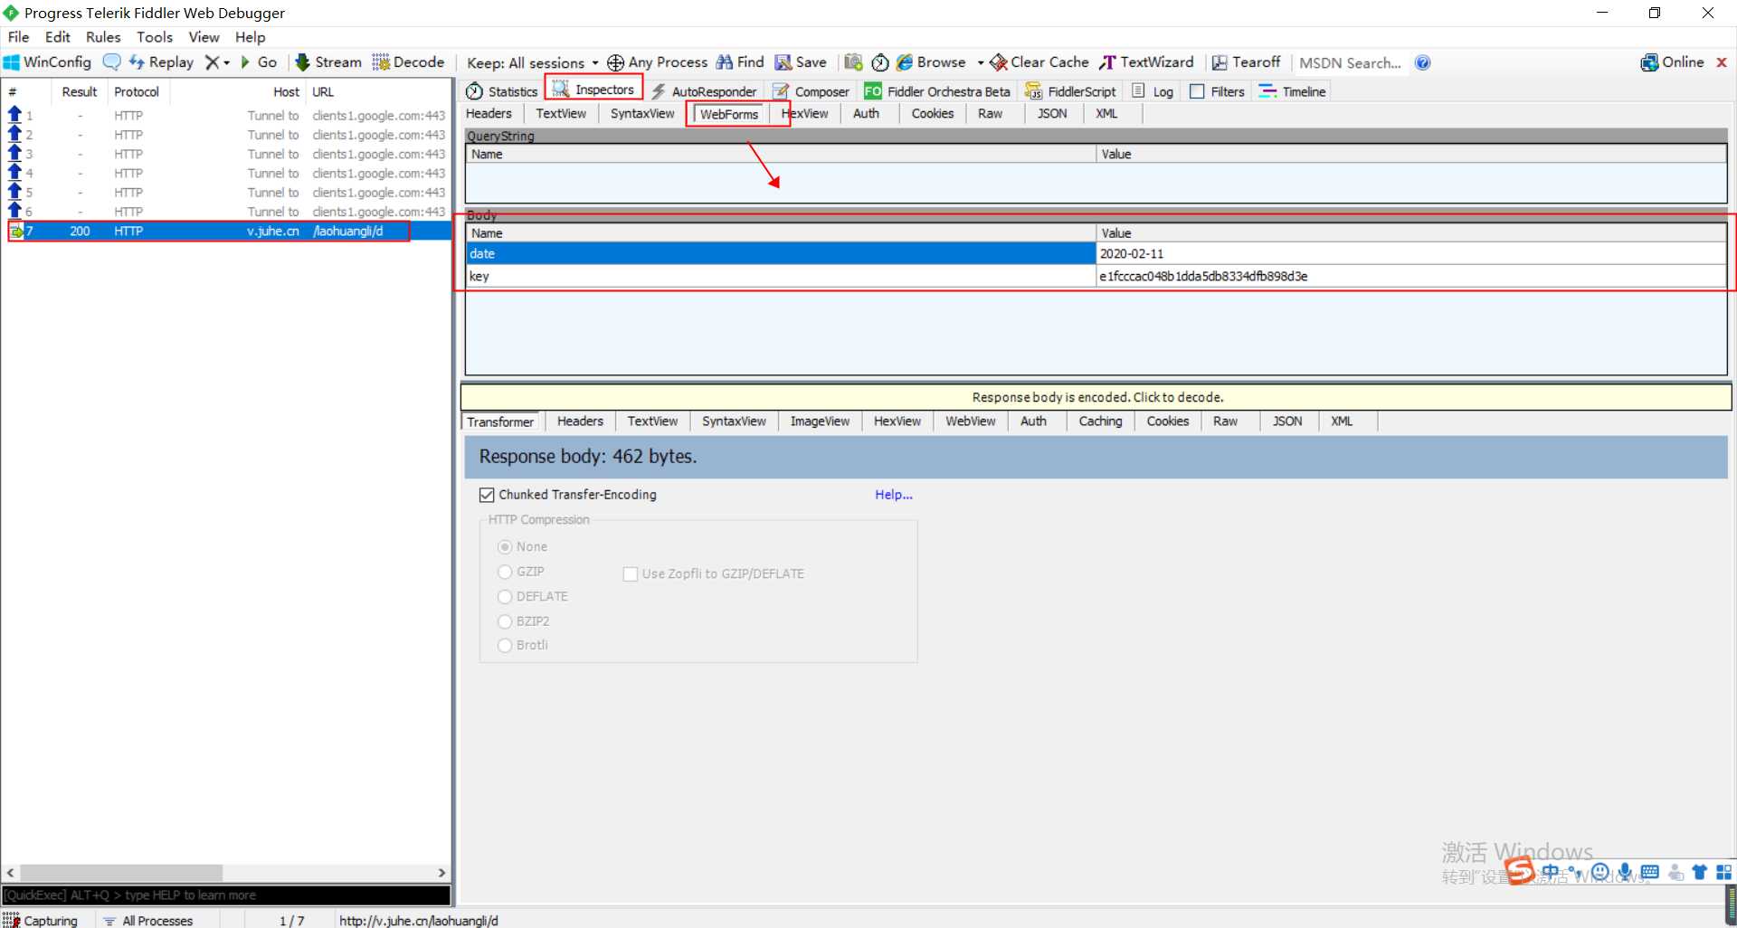Image resolution: width=1737 pixels, height=928 pixels.
Task: Click All Processes filter in status bar
Action: coord(148,920)
